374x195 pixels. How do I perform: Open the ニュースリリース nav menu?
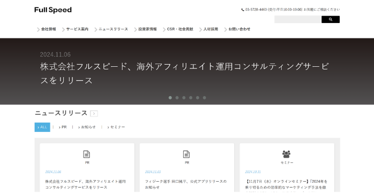click(113, 29)
